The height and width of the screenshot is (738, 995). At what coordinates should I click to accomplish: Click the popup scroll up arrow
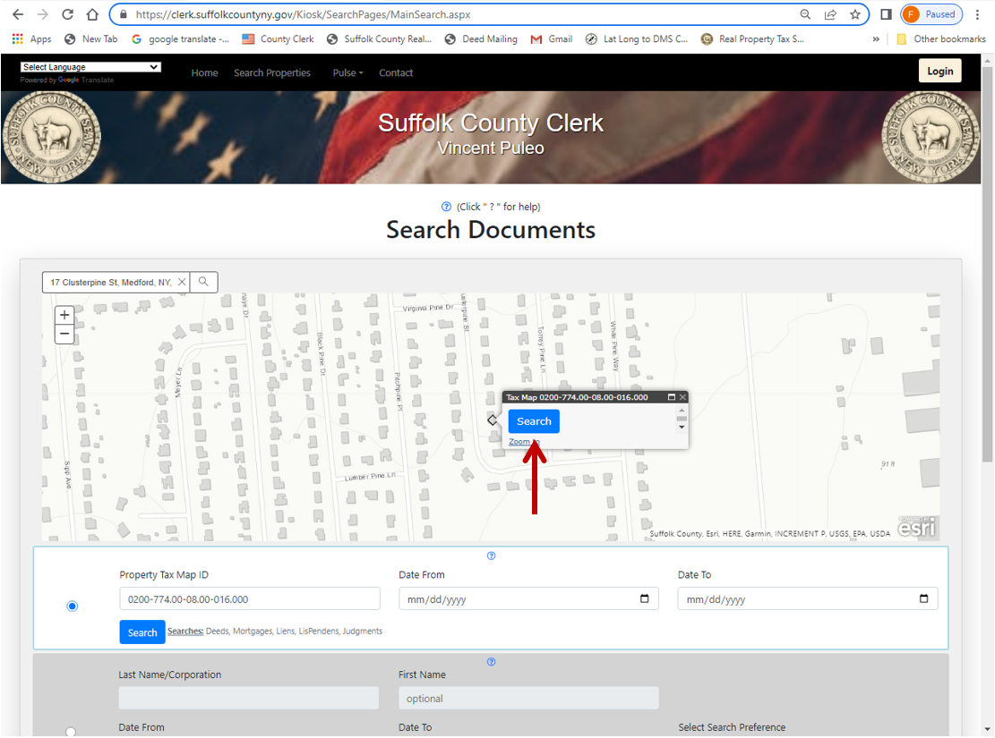682,411
